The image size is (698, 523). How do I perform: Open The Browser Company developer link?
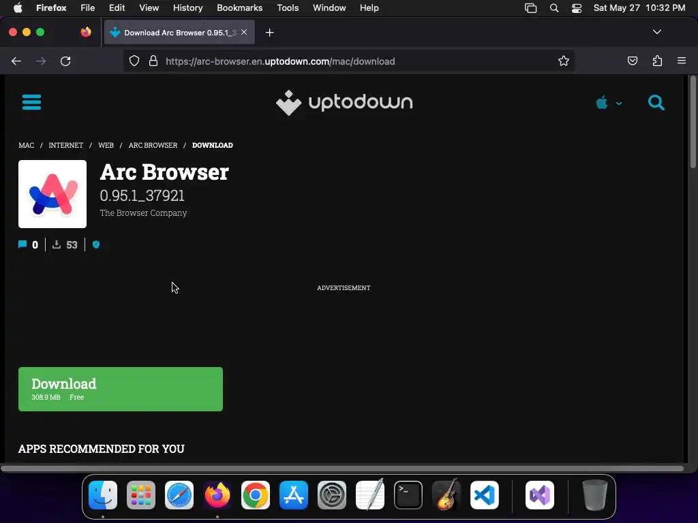(143, 212)
